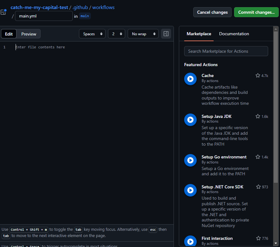Switch to the Preview tab
280x247 pixels.
coord(29,34)
